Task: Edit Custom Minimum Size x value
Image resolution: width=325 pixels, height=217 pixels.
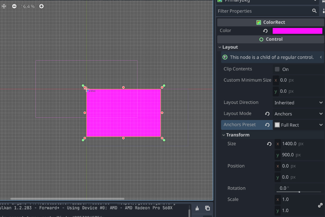Action: [x=299, y=80]
